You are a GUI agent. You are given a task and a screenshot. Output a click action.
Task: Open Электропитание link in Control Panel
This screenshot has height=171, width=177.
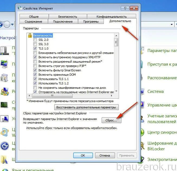pos(162,160)
